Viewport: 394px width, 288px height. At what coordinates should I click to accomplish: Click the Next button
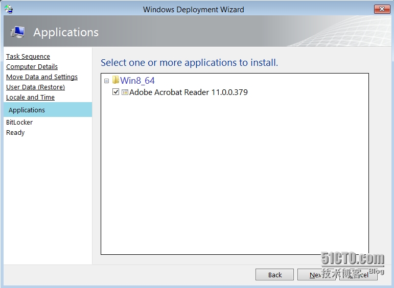click(316, 275)
